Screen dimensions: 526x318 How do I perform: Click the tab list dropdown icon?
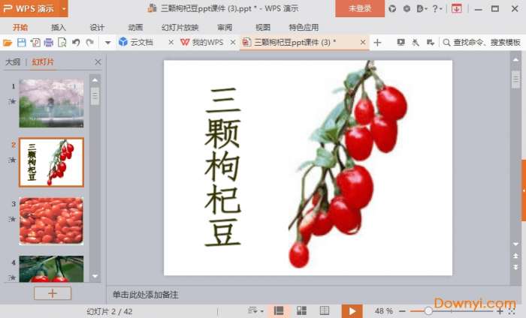(431, 43)
